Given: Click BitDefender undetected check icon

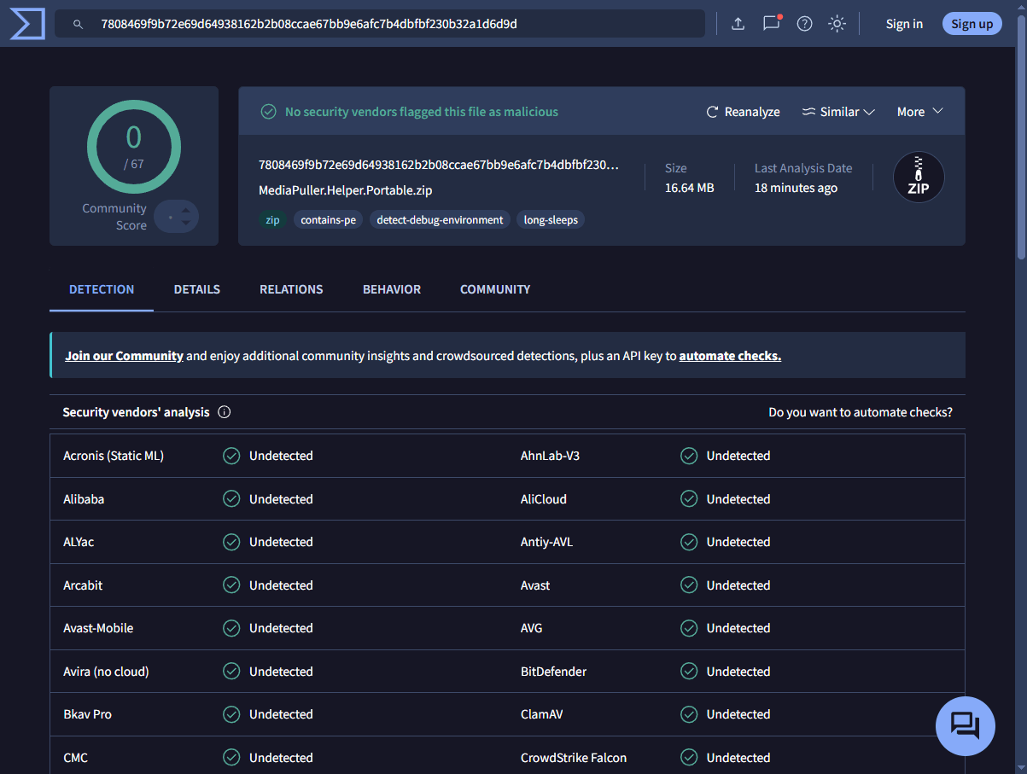Looking at the screenshot, I should [689, 672].
